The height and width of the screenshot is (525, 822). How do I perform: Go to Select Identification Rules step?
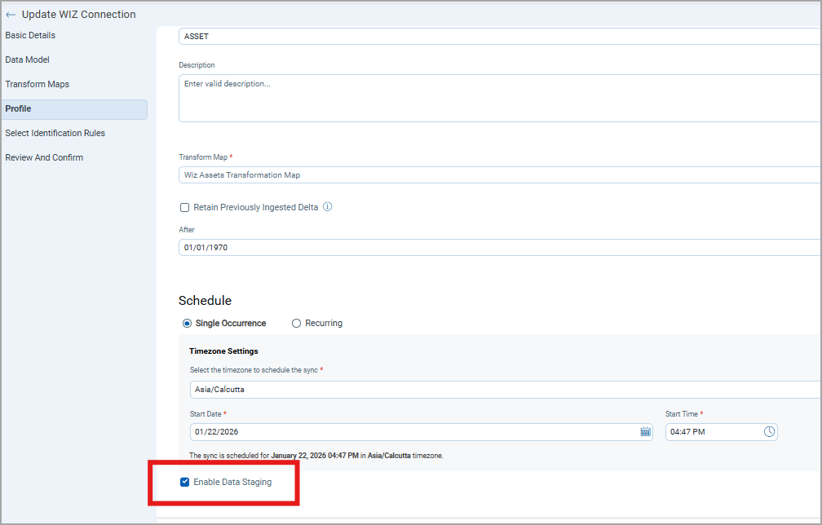tap(55, 133)
